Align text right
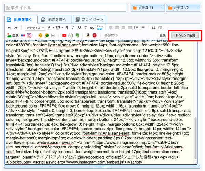This screenshot has height=171, width=205. coord(123,28)
